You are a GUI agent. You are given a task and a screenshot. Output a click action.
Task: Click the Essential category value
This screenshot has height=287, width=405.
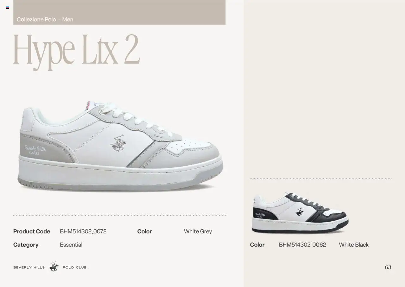pos(71,245)
